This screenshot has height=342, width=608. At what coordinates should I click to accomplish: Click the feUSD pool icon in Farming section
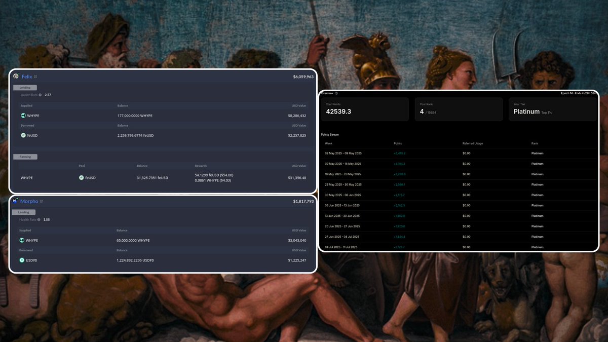[81, 178]
